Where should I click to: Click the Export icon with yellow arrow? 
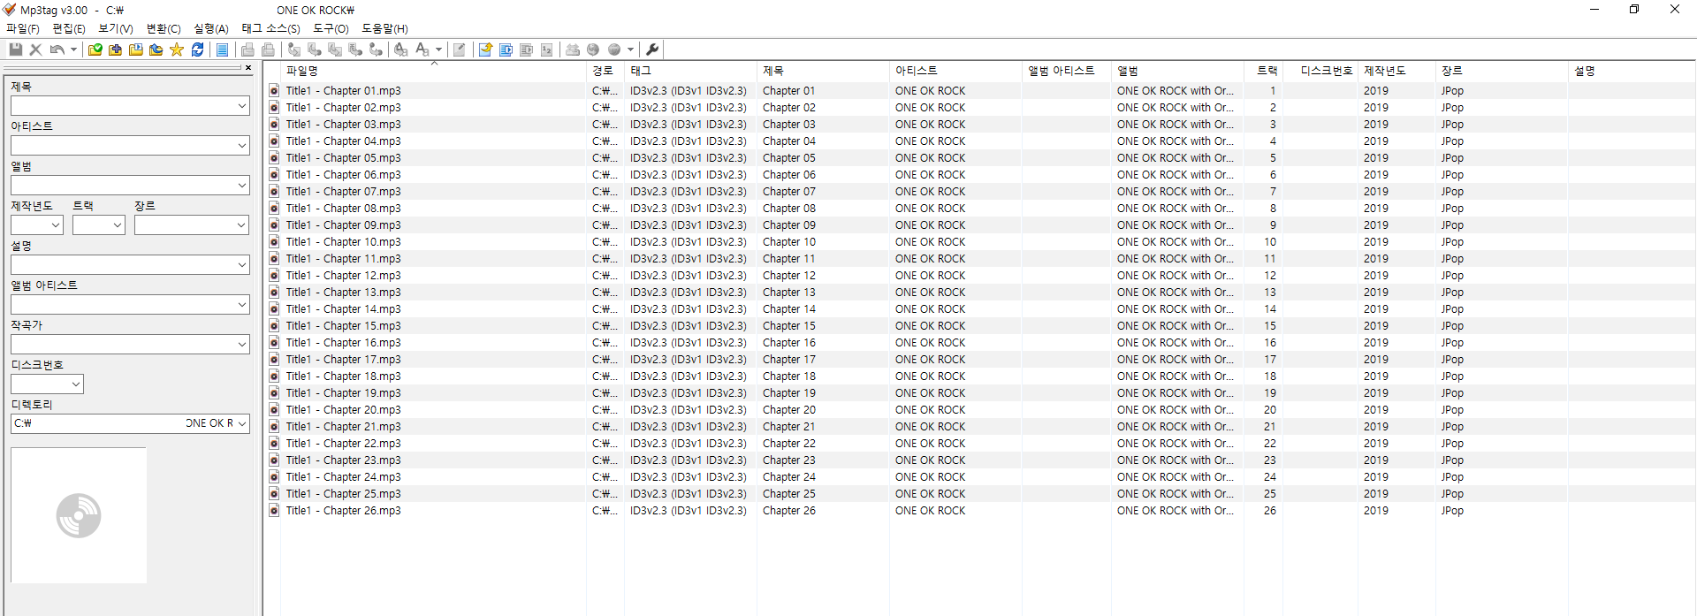tap(485, 49)
